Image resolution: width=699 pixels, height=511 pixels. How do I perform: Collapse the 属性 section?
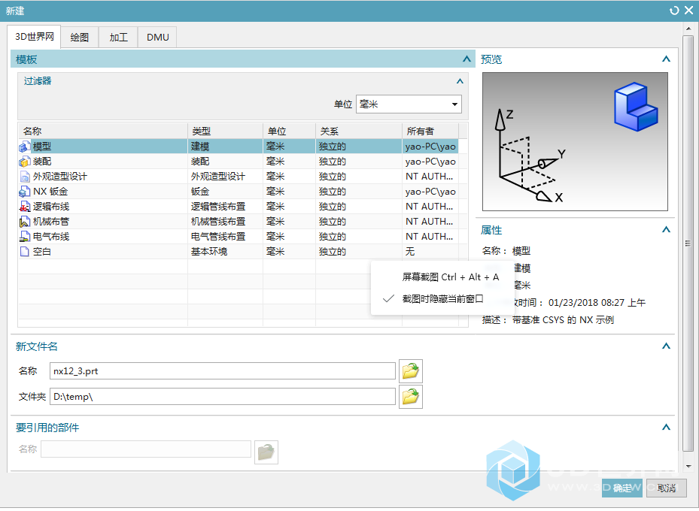click(x=666, y=230)
